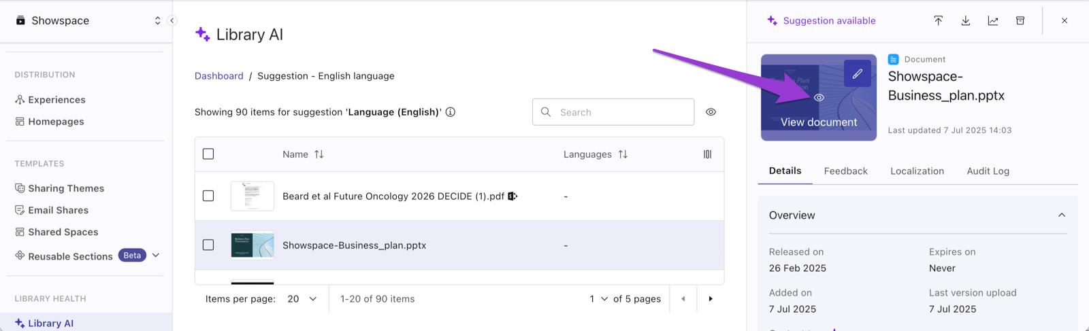Switch to the Audit Log tab
This screenshot has width=1089, height=331.
(988, 171)
